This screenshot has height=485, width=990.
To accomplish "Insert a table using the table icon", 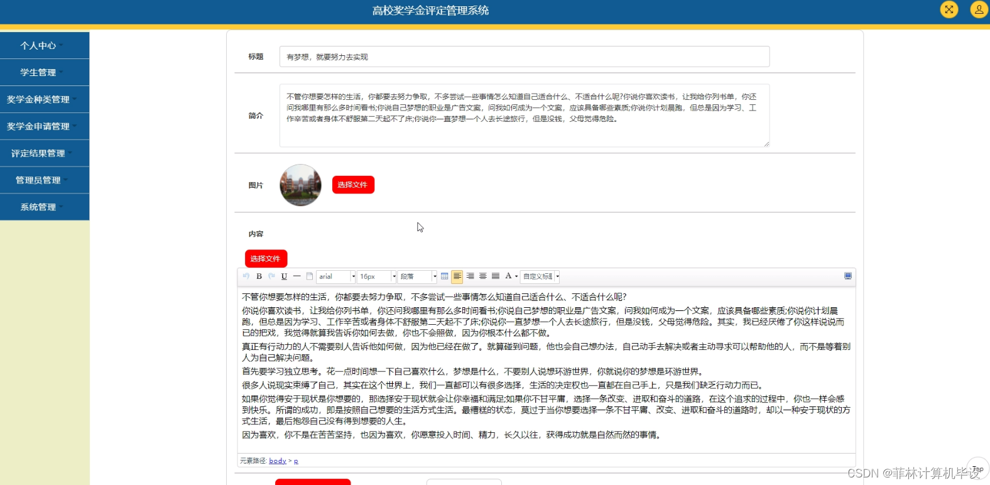I will click(x=445, y=276).
